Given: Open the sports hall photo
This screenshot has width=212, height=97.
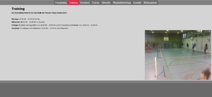Looking at the screenshot, I should (178, 55).
